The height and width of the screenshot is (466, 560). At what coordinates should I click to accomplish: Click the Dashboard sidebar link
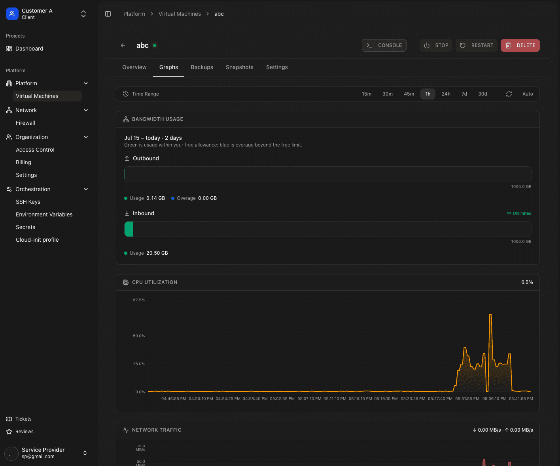click(x=47, y=49)
